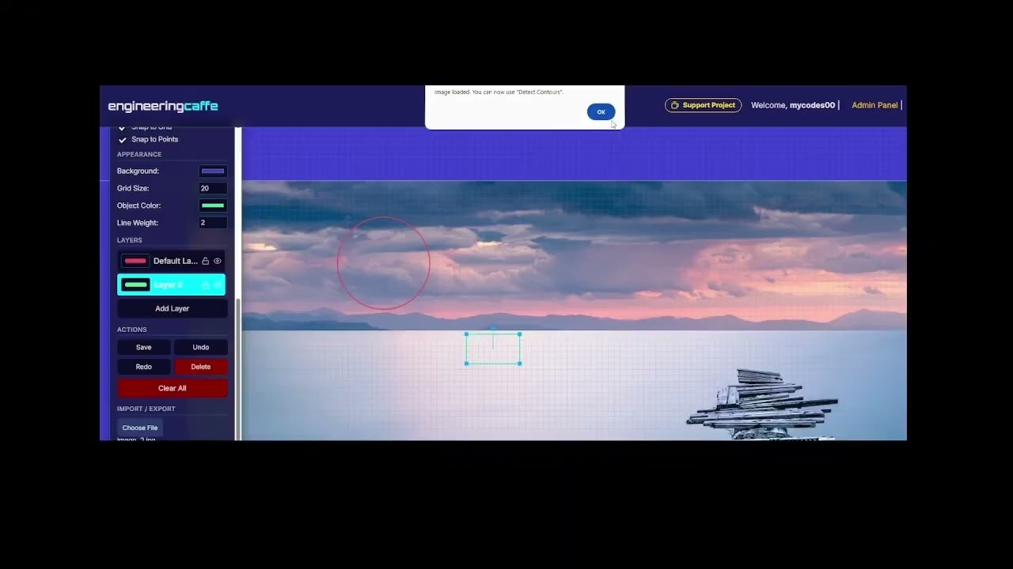The height and width of the screenshot is (569, 1013).
Task: Click the Choose File button
Action: click(x=140, y=428)
